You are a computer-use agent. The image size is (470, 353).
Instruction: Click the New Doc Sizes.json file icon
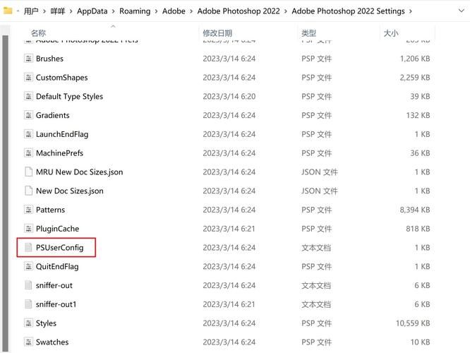pos(28,191)
